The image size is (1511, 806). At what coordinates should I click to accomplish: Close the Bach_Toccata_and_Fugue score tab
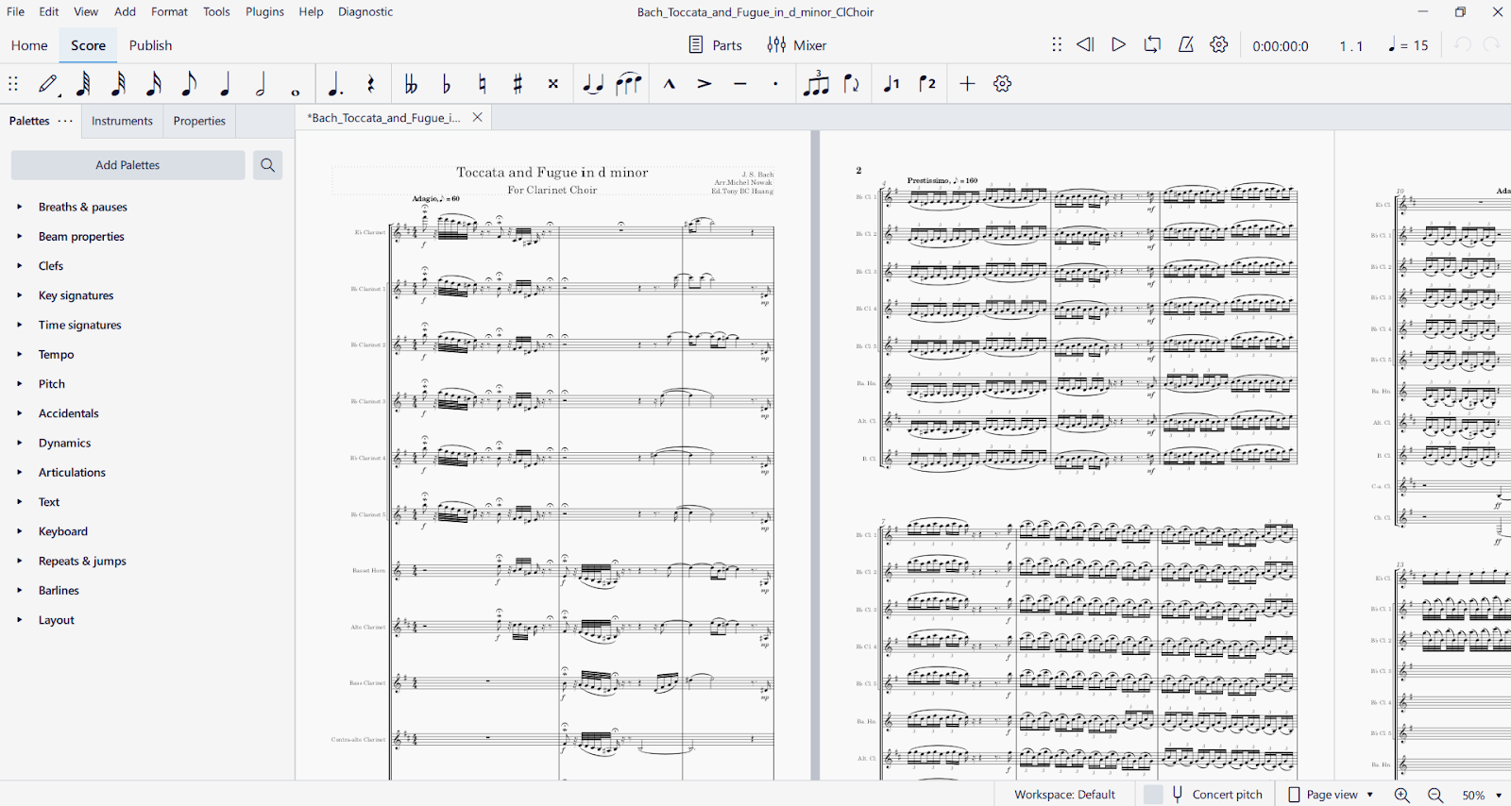click(x=477, y=118)
